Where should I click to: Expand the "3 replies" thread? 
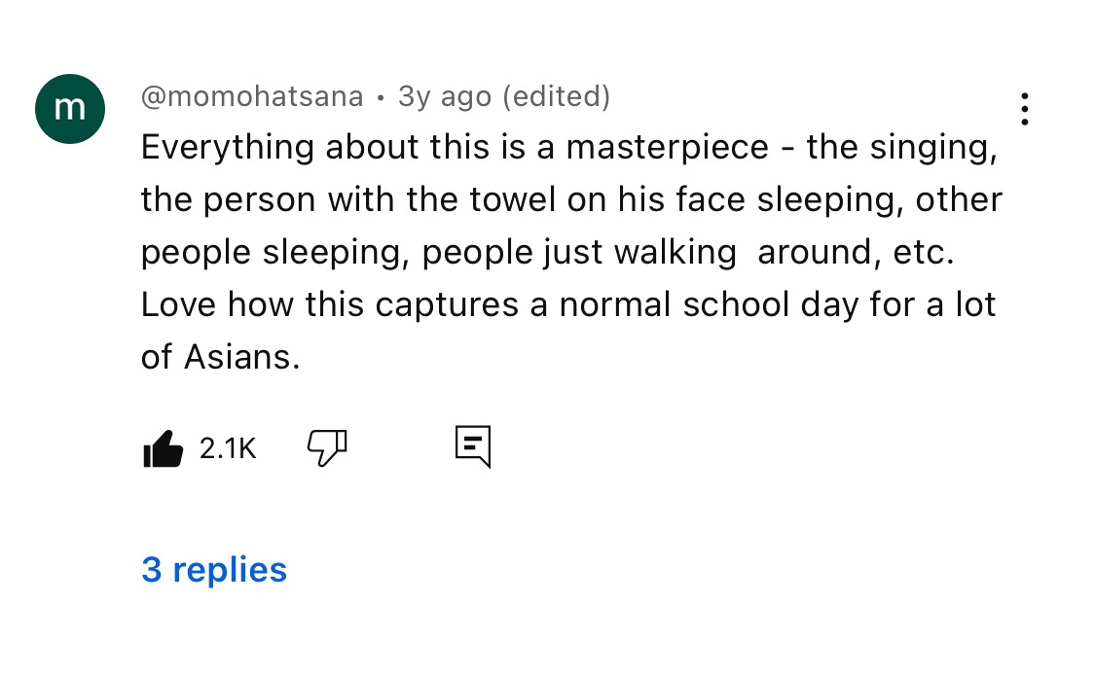coord(214,569)
